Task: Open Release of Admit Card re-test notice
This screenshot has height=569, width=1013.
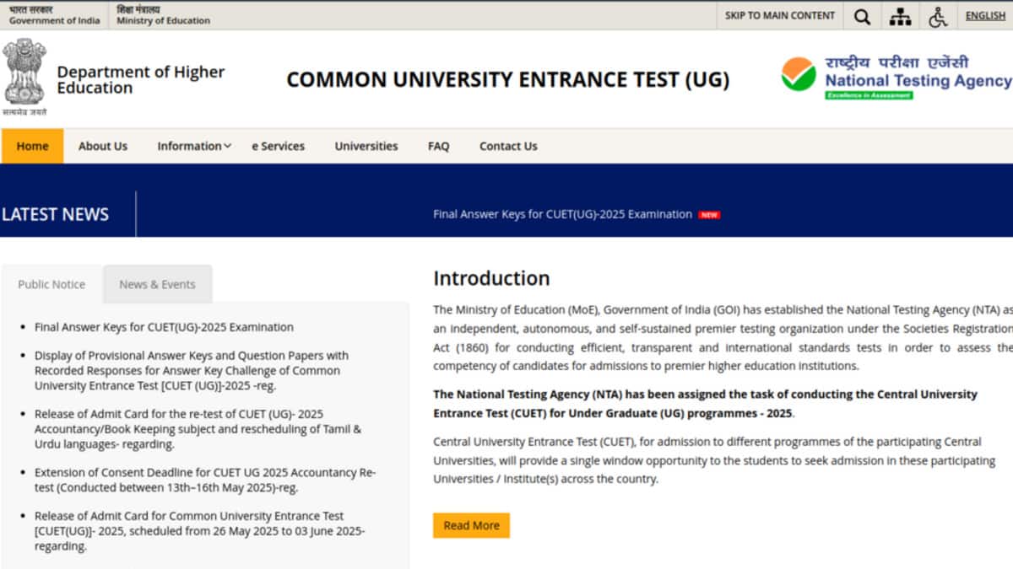Action: coord(198,429)
